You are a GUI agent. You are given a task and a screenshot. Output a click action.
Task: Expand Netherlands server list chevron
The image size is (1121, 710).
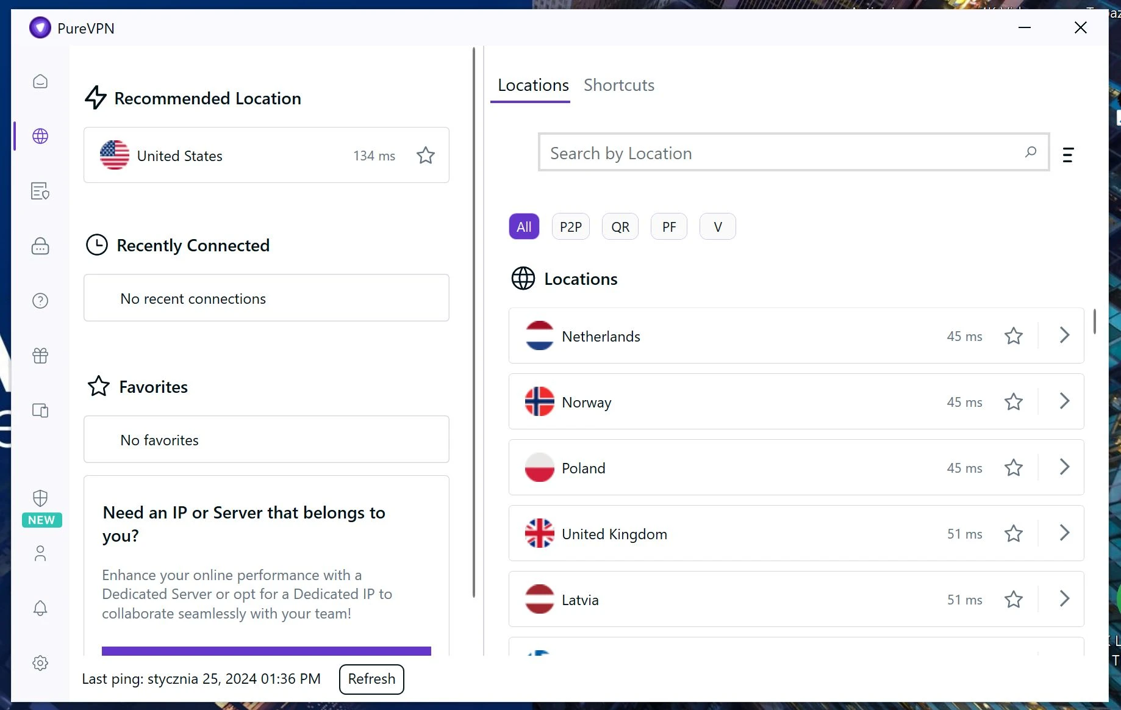[x=1064, y=335]
